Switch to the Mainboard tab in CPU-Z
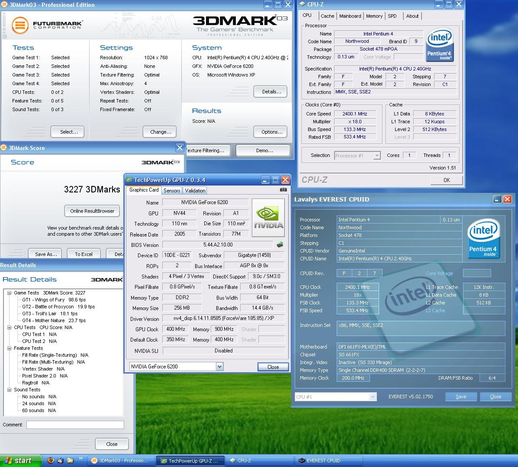 (x=350, y=16)
